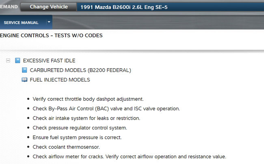Image resolution: width=264 pixels, height=164 pixels.
Task: Click the Engine Controls - Tests W/O Codes heading
Action: tap(51, 35)
